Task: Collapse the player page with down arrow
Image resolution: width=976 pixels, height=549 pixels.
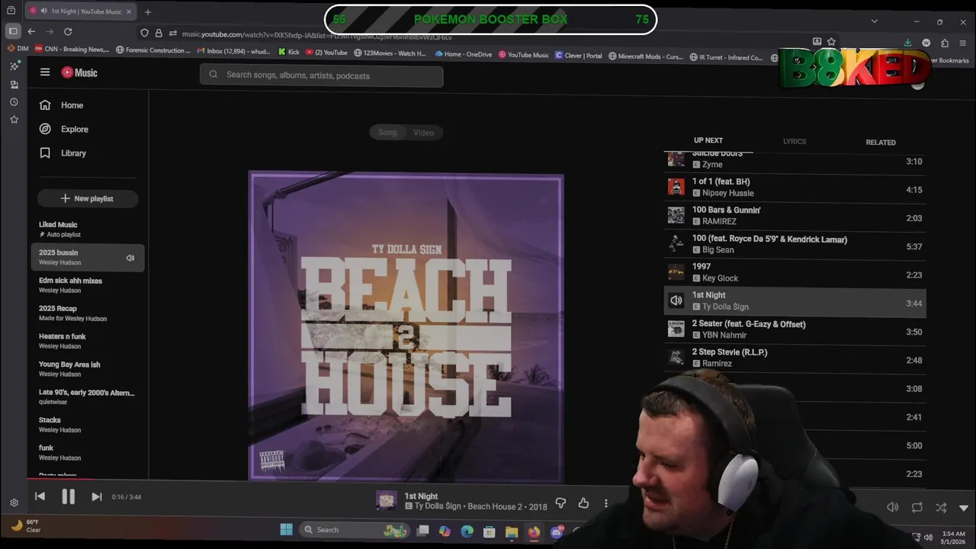Action: pyautogui.click(x=964, y=508)
